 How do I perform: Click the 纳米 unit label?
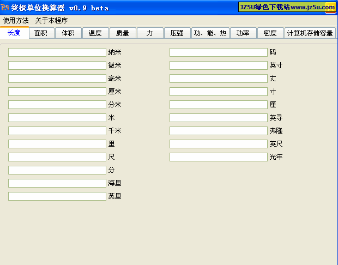click(114, 52)
